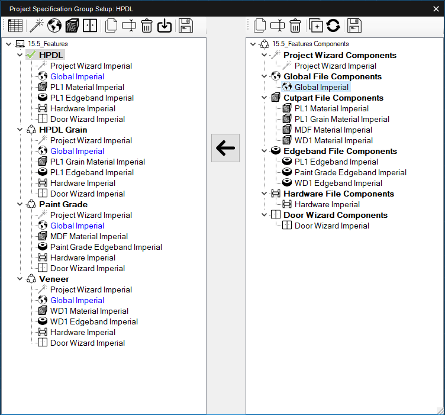Click the Door Wizard toolbar icon

click(90, 25)
